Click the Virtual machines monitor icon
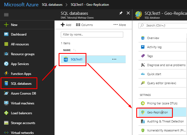 coord(6,103)
